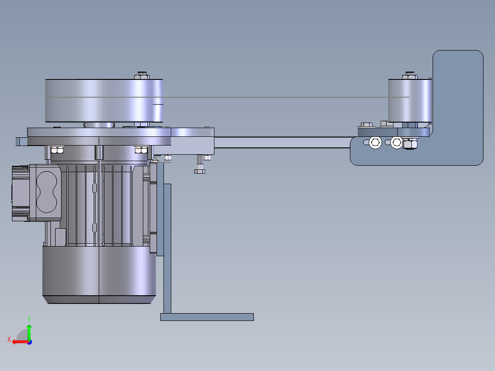495x371 pixels.
Task: Select the horizontal base foot plate at the bottom
Action: click(x=207, y=317)
